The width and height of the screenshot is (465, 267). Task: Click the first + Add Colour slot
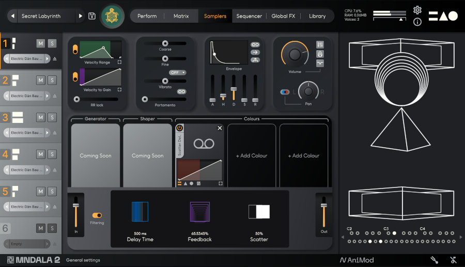[x=252, y=155]
